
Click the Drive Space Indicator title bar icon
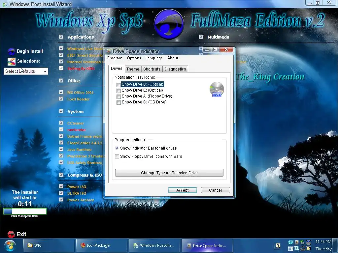109,51
